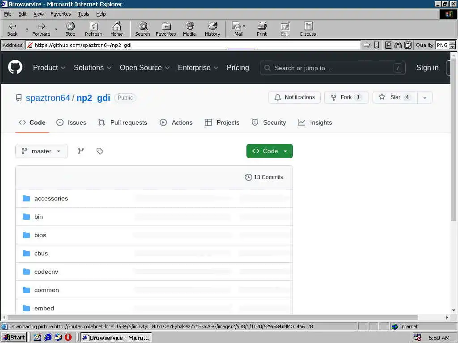Screen dimensions: 458x343
Task: Switch to the Issues tab
Action: point(71,122)
